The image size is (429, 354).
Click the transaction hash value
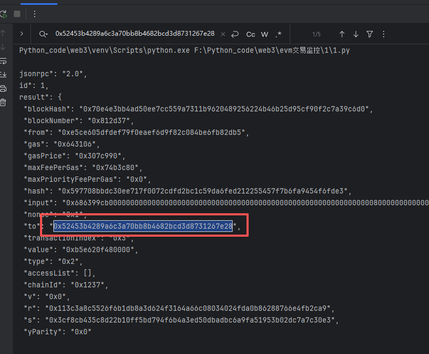click(203, 191)
